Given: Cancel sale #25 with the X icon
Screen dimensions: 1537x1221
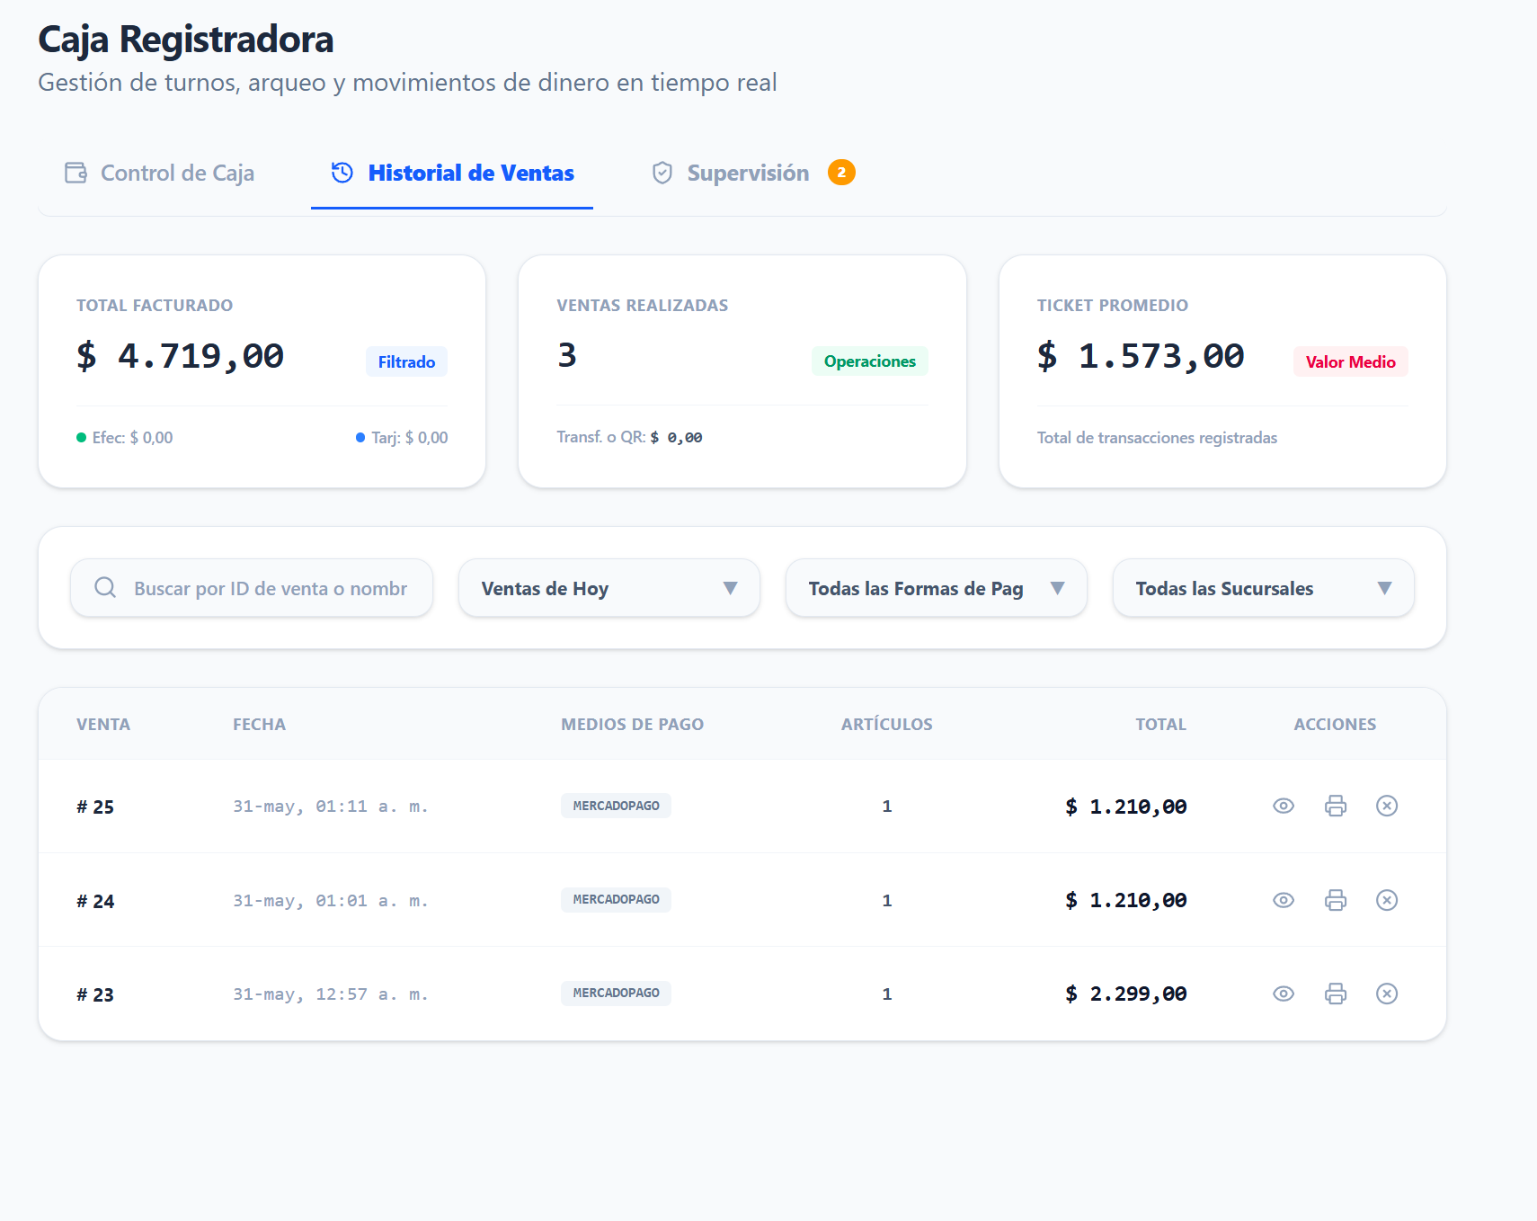Looking at the screenshot, I should point(1387,806).
